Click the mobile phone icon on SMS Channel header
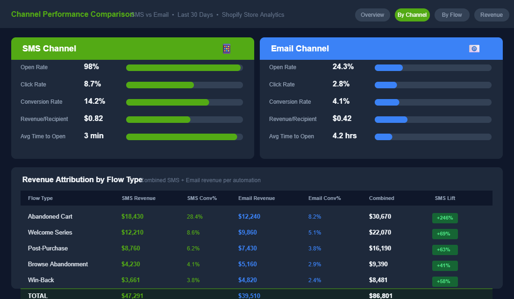 pyautogui.click(x=227, y=49)
